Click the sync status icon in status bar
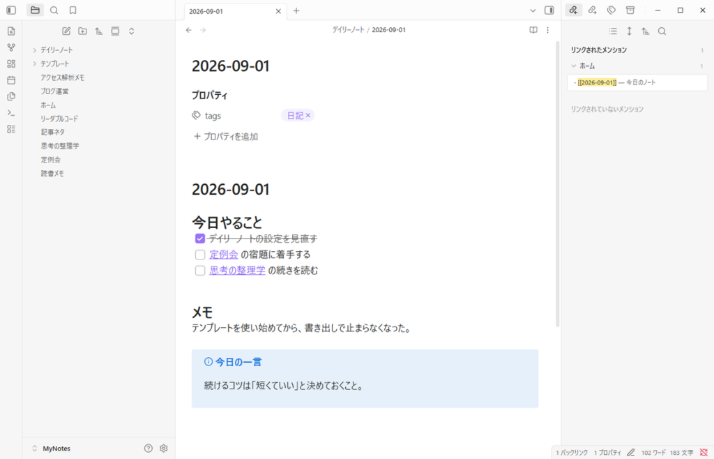The width and height of the screenshot is (714, 459). point(704,452)
